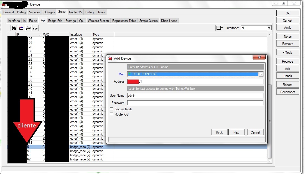Click the binoculars find icon
Screen dimensions: 305x174
click(x=14, y=28)
